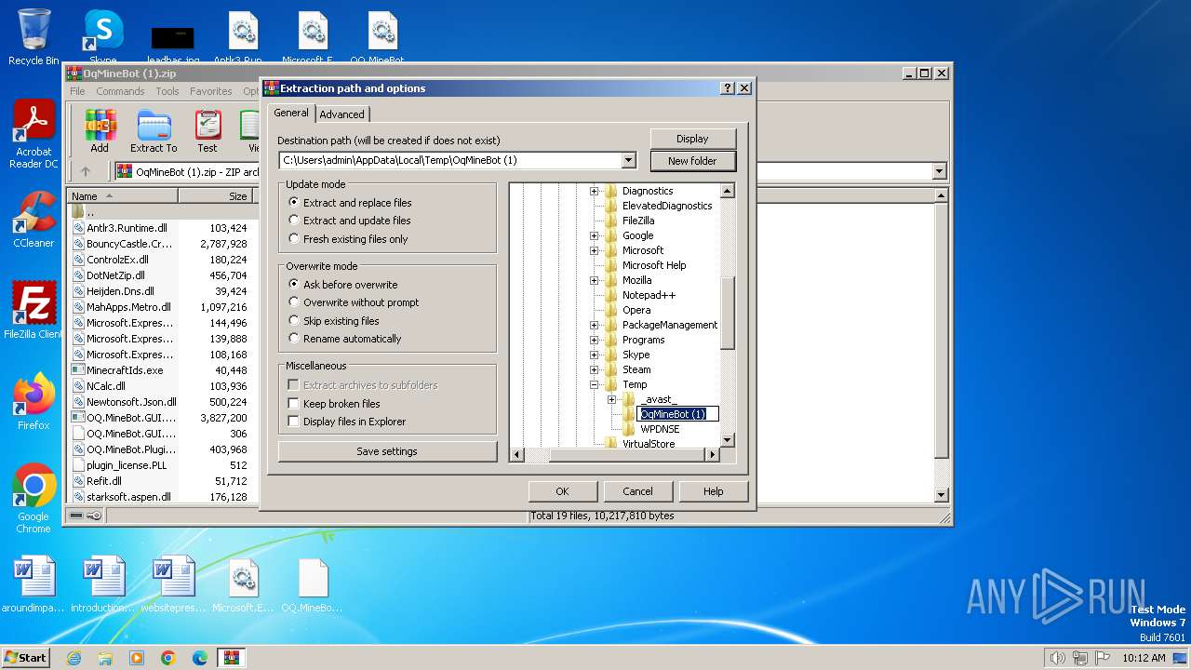
Task: Click the Test toolbar icon
Action: pos(207,131)
